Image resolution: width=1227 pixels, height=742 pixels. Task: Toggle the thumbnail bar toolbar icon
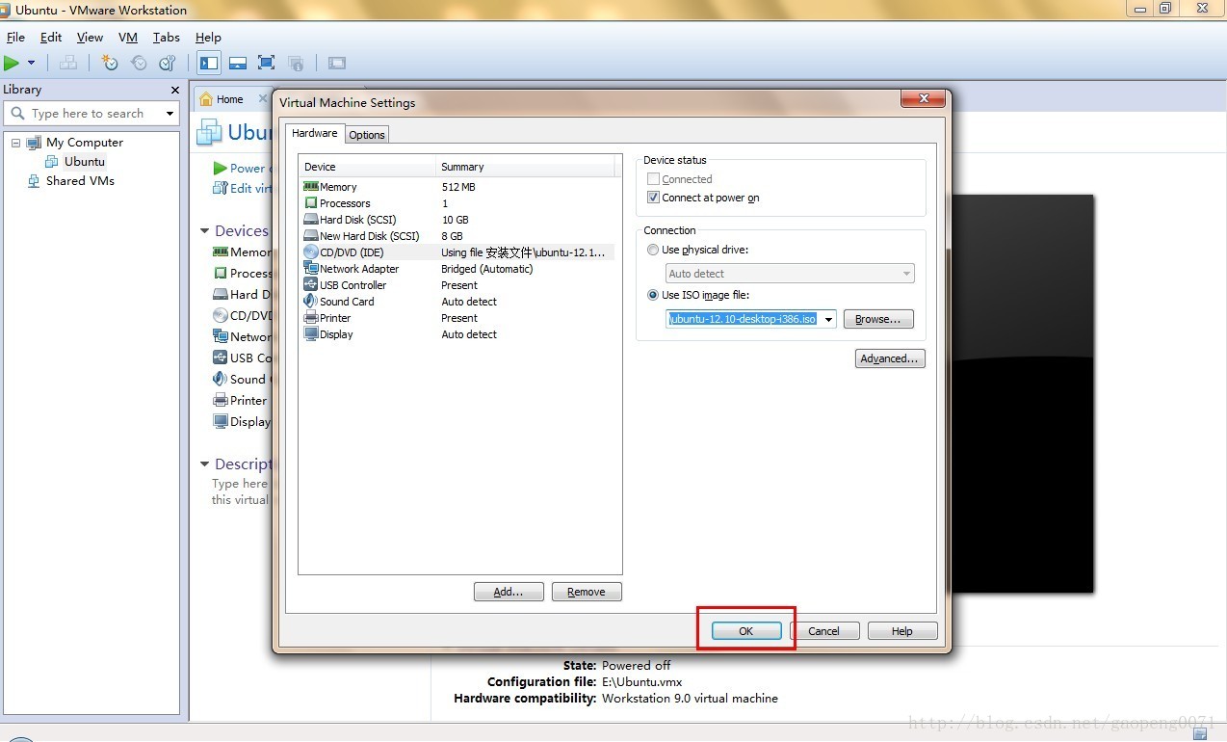238,64
